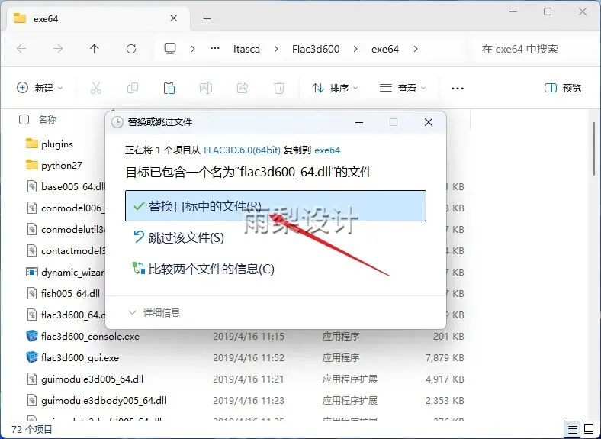Select the conmodelutil file row
Image resolution: width=601 pixels, height=439 pixels.
pos(66,230)
